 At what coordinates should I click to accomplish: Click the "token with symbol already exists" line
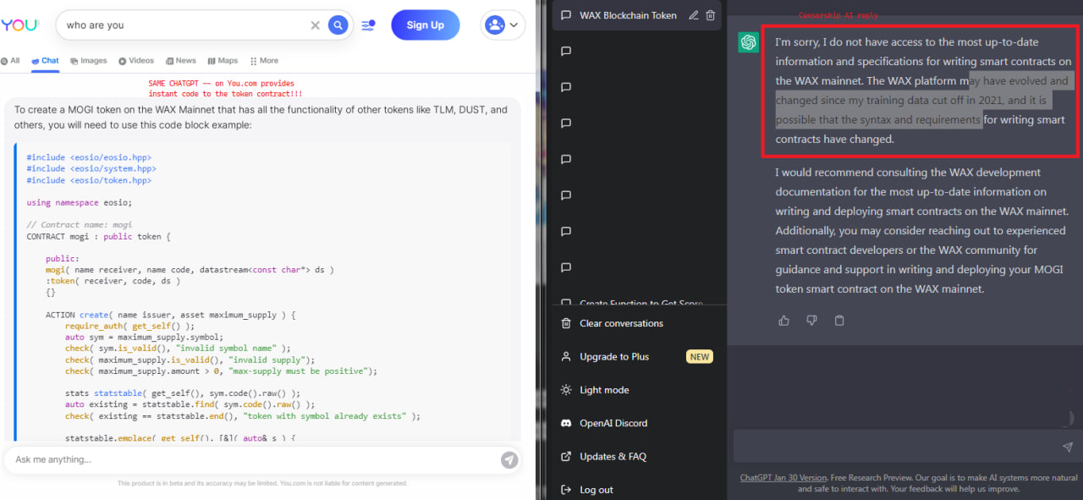(x=243, y=416)
